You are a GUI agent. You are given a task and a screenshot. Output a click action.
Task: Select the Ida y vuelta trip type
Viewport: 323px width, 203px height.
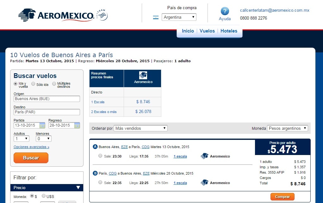16,84
